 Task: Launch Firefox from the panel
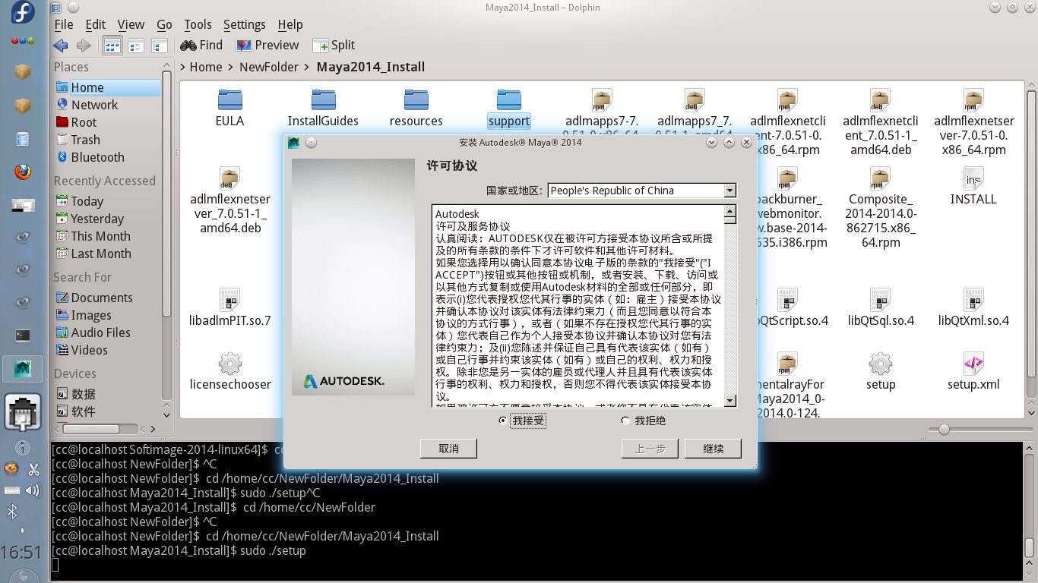pos(23,172)
